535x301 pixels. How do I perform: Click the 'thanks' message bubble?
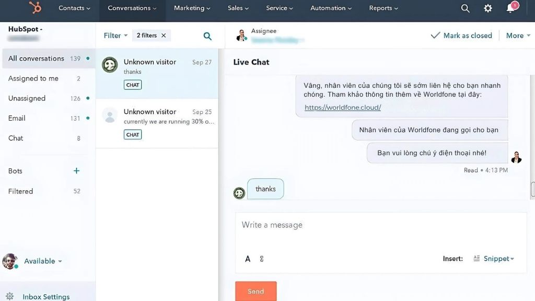tap(265, 189)
